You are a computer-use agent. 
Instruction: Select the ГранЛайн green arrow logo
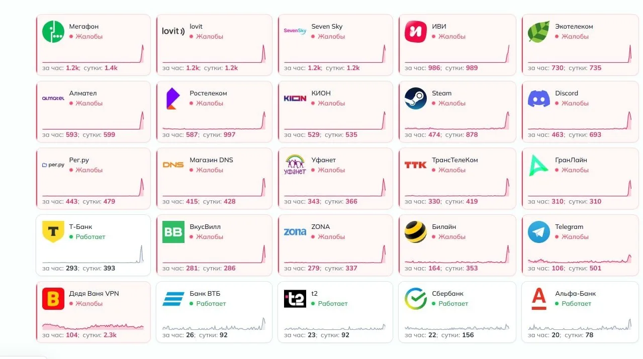(539, 165)
